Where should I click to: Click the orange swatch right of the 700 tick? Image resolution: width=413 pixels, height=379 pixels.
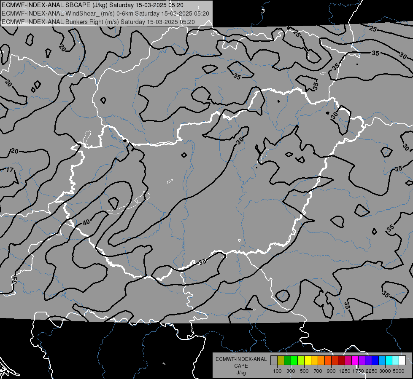point(321,360)
